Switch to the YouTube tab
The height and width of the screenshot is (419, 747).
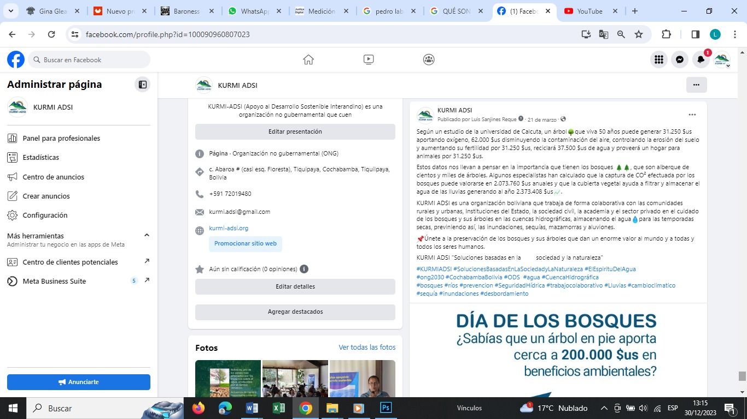pos(591,11)
